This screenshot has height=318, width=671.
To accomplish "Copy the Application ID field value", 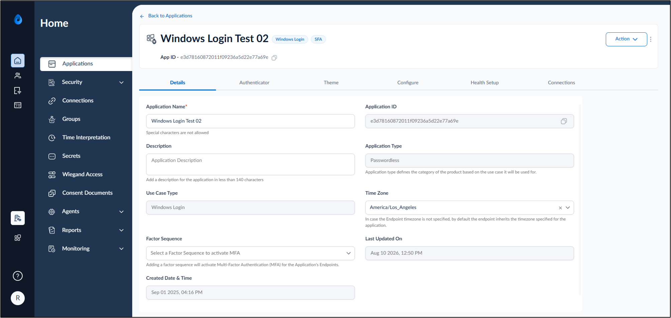I will click(564, 121).
